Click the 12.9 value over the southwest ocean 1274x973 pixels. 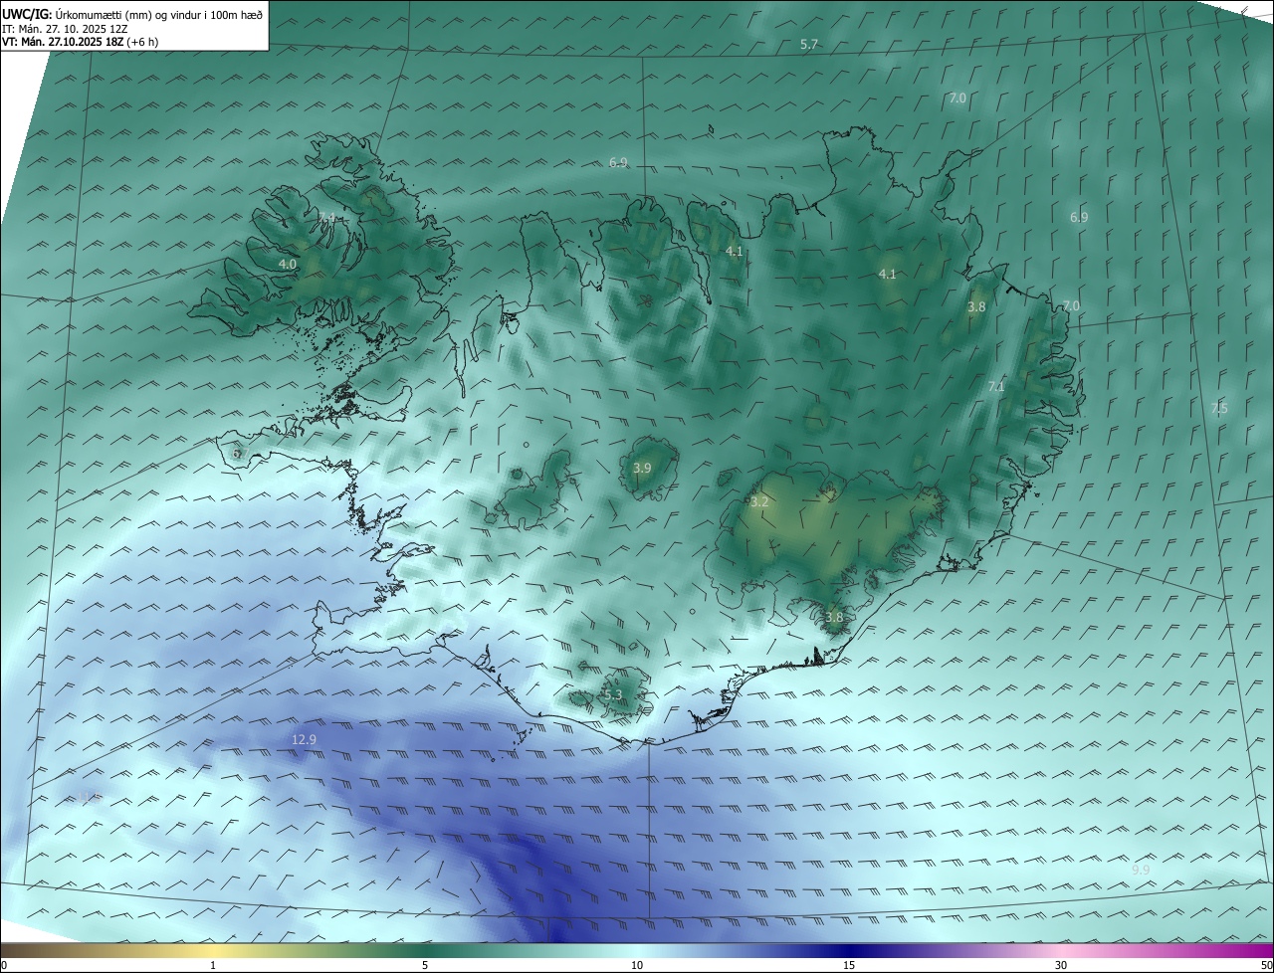click(304, 739)
